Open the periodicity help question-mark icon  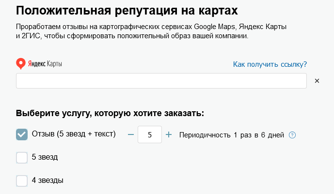(292, 135)
